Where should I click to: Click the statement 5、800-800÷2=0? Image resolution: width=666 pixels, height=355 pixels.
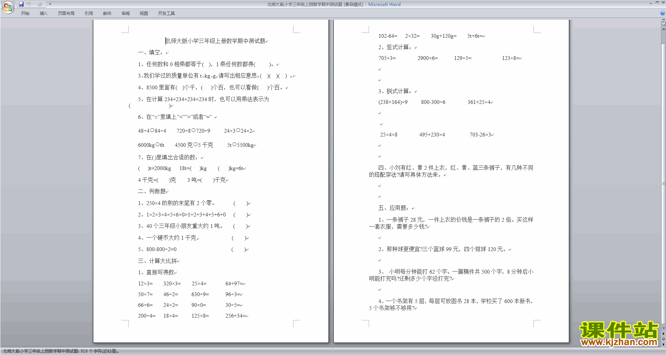pyautogui.click(x=157, y=249)
